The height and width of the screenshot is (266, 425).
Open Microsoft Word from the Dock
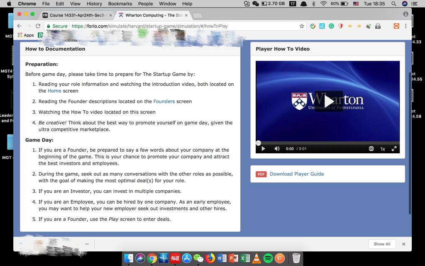tap(222, 258)
